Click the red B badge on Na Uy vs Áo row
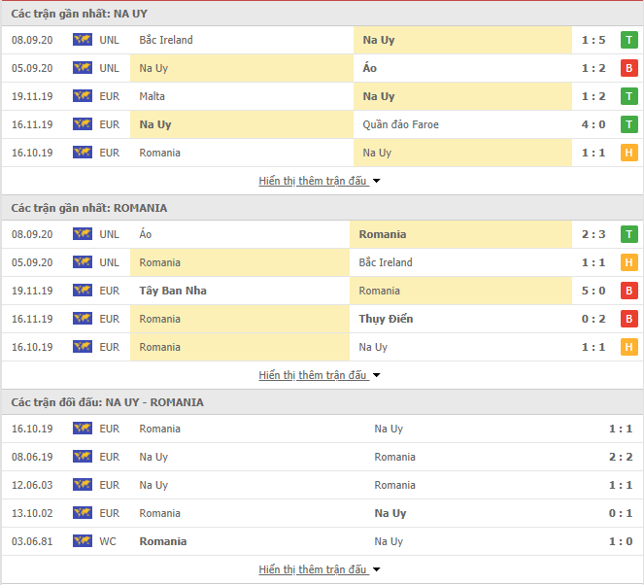Image resolution: width=644 pixels, height=585 pixels. click(628, 68)
